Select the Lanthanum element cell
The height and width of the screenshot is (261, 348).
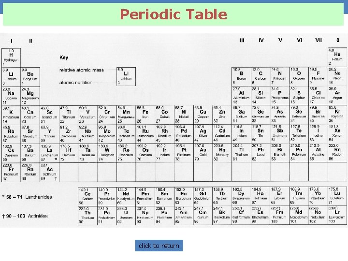tap(49, 153)
